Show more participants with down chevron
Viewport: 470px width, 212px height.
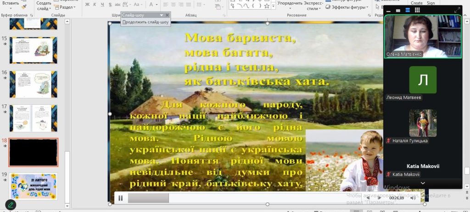[423, 183]
